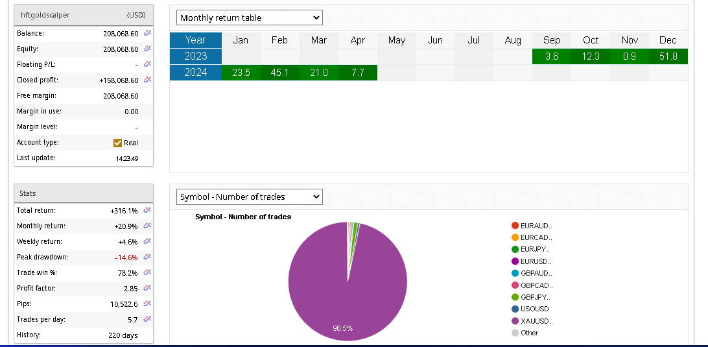
Task: Expand the Symbol - Number of trades dropdown
Action: [249, 197]
